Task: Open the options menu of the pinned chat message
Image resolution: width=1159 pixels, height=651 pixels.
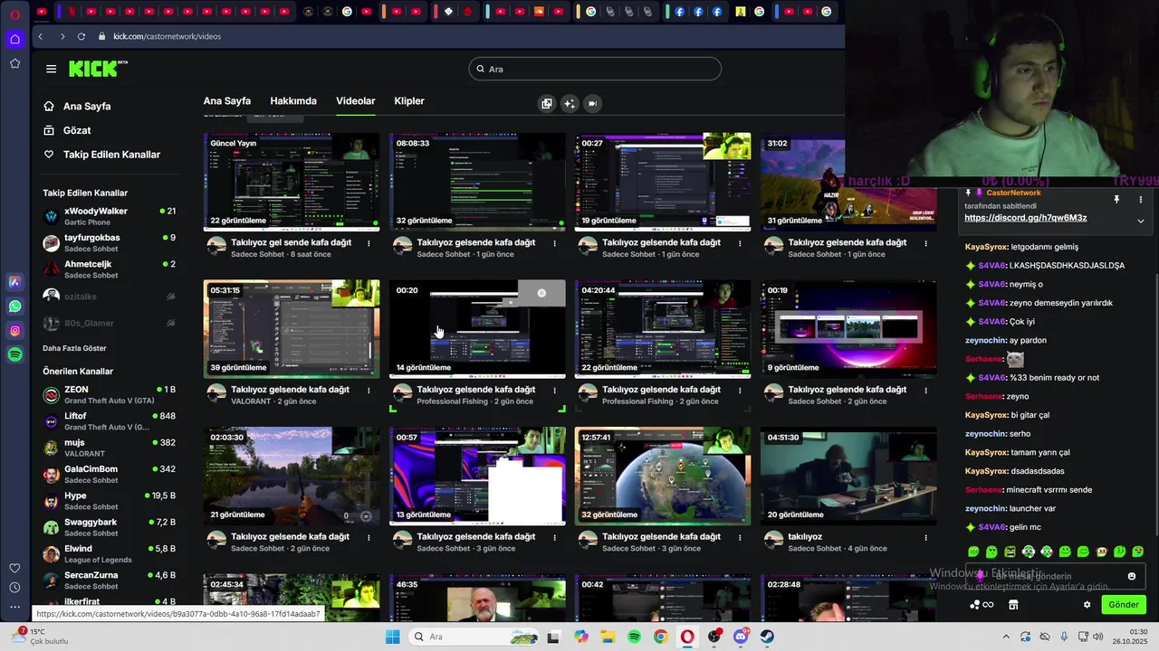Action: click(x=1141, y=199)
